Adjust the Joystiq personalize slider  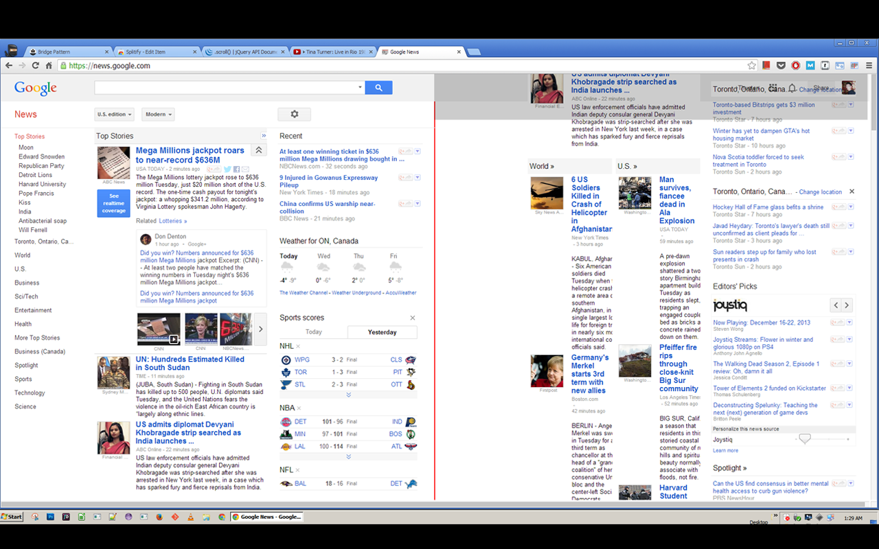tap(805, 439)
